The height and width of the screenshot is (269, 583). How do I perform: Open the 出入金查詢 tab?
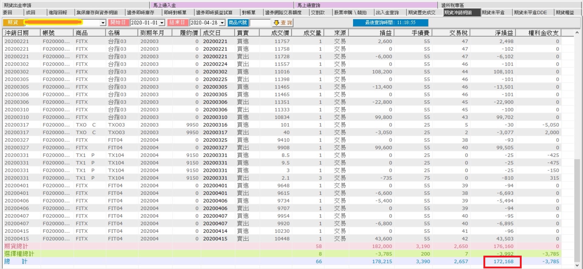[x=390, y=12]
